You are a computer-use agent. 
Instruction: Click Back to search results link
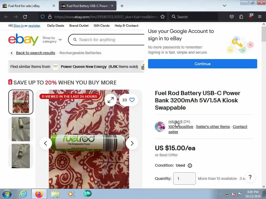36,53
